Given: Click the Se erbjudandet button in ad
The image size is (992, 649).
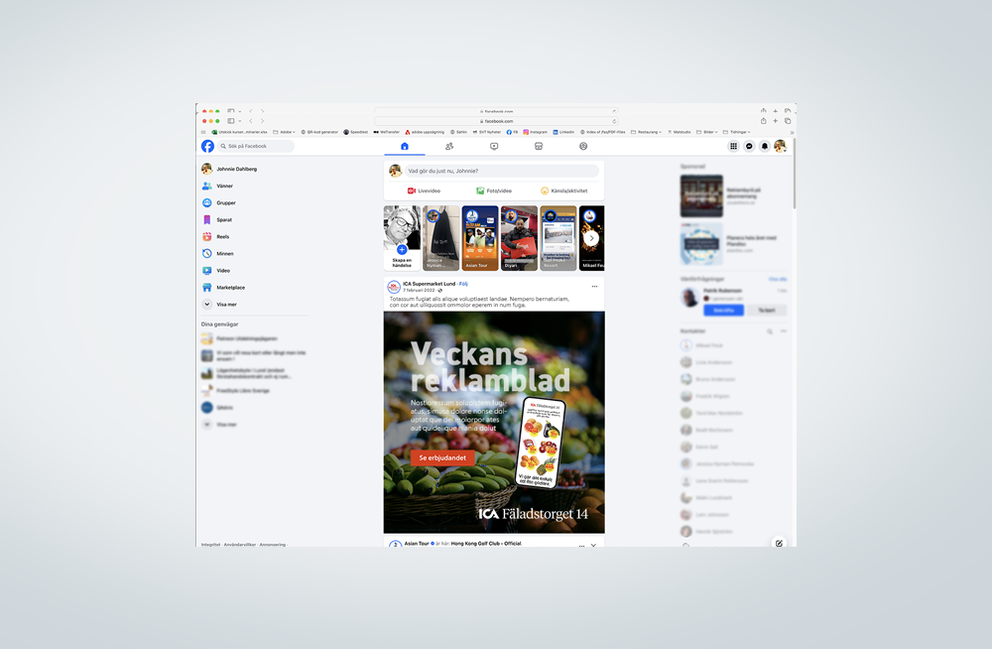Looking at the screenshot, I should (x=442, y=458).
